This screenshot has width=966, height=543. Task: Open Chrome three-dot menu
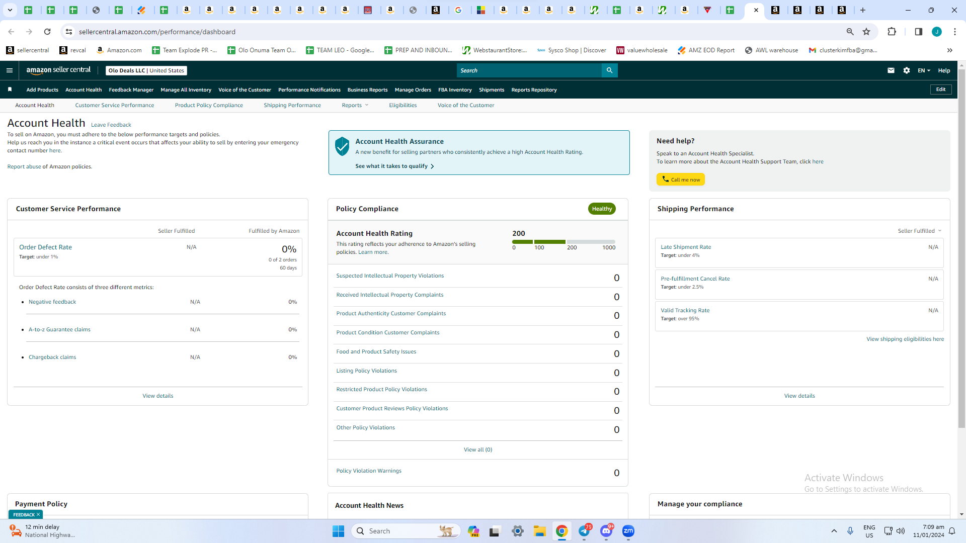coord(955,32)
